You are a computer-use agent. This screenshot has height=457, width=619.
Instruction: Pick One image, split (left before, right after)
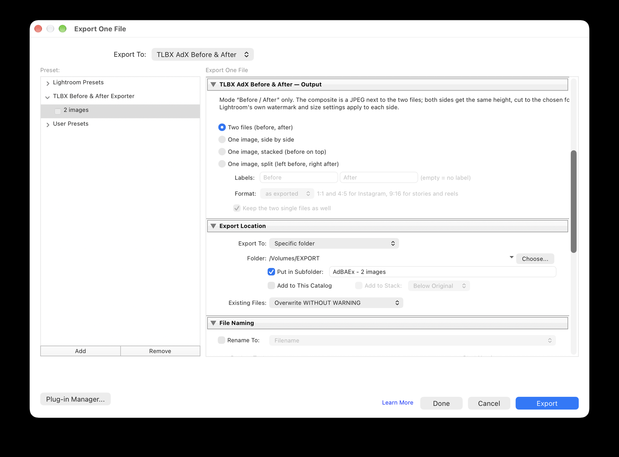pos(222,164)
